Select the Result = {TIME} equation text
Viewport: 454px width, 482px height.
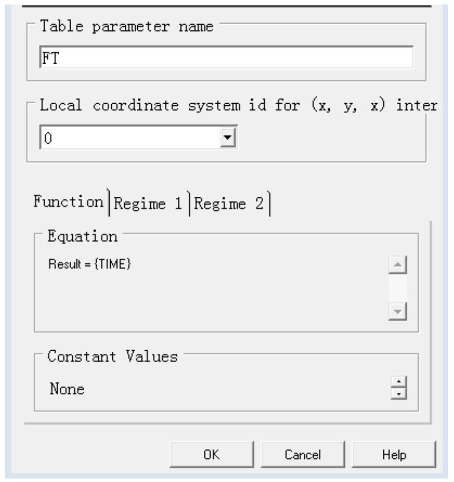click(x=89, y=265)
